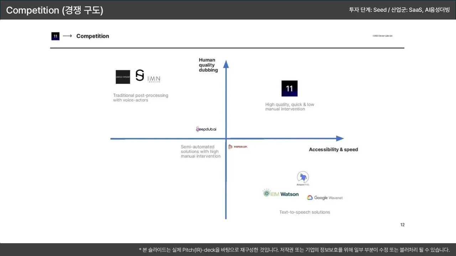Image resolution: width=456 pixels, height=256 pixels.
Task: Click the deepdub.ai logo
Action: click(x=206, y=129)
